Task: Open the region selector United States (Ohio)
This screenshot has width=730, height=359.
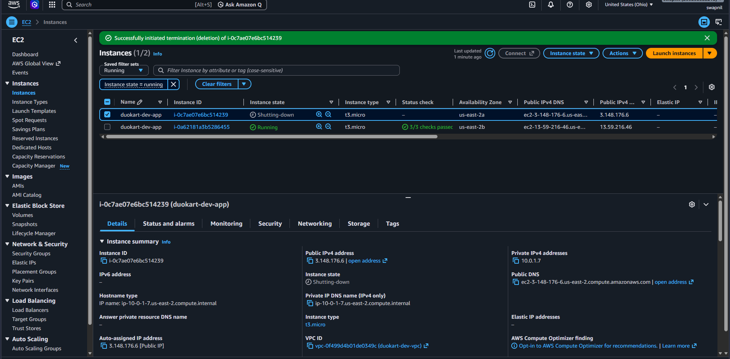Action: click(x=629, y=5)
